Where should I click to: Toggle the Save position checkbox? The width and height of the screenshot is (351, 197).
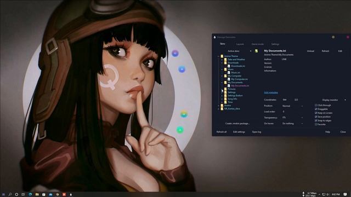(x=316, y=117)
